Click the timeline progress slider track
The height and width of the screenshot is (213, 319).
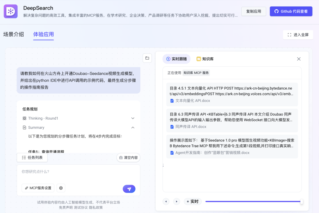click(253, 202)
